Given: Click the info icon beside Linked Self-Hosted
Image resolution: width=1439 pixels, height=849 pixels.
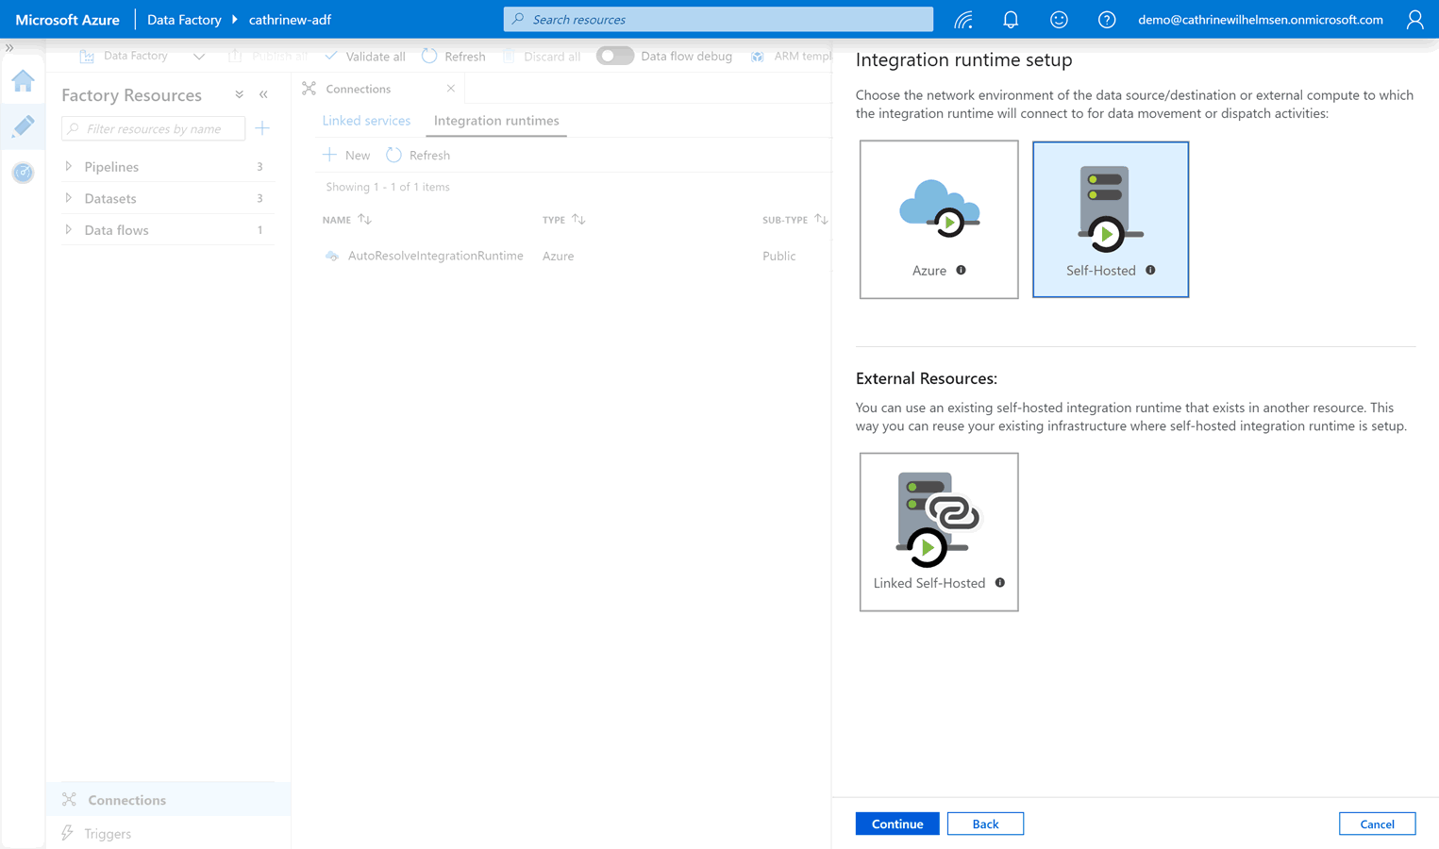Looking at the screenshot, I should click(x=1000, y=583).
